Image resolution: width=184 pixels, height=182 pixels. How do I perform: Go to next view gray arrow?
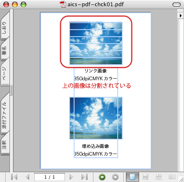coord(115,177)
